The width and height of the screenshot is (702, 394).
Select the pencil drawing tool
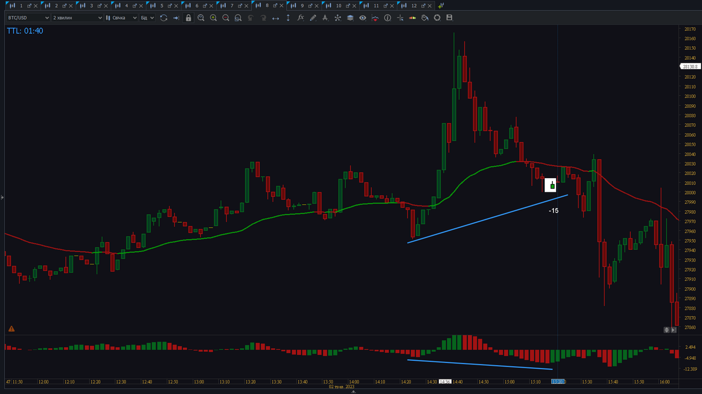click(313, 18)
